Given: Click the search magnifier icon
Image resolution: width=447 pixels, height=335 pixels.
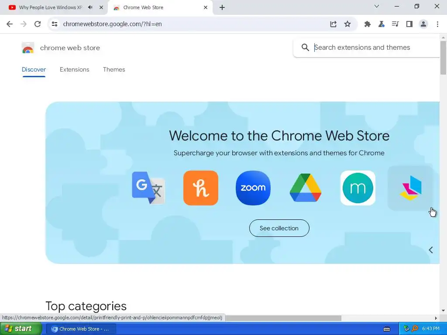Looking at the screenshot, I should 305,47.
